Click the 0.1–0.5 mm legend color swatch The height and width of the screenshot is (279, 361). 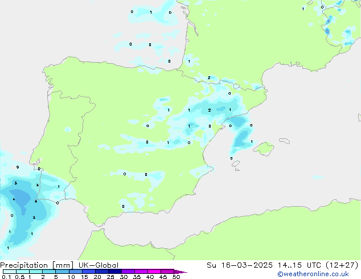point(10,272)
